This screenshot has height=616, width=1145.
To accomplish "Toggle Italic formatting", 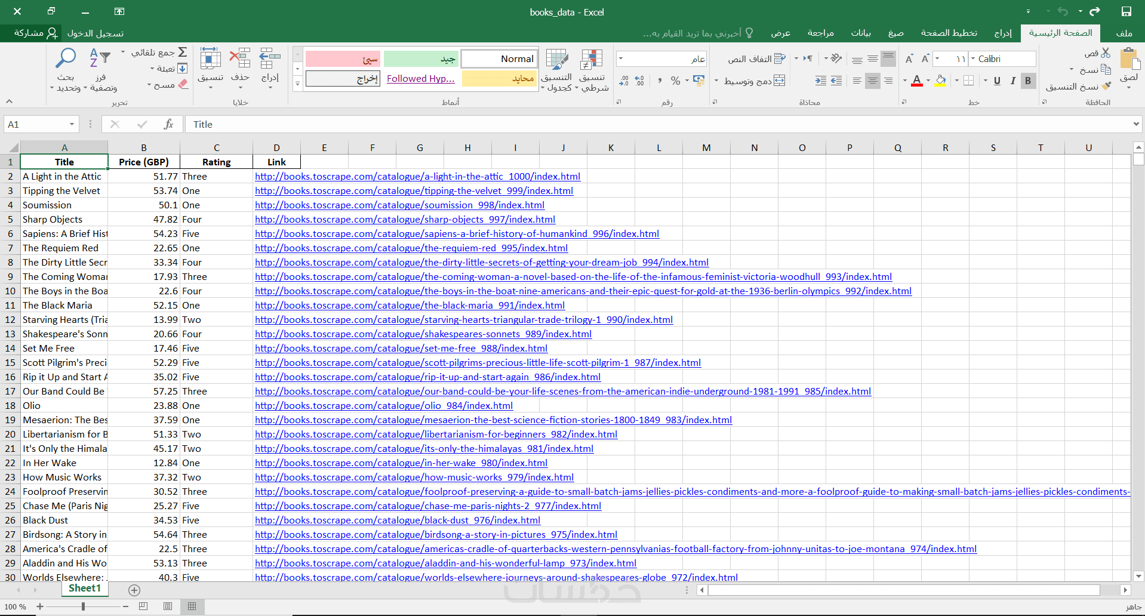I will pos(1012,81).
